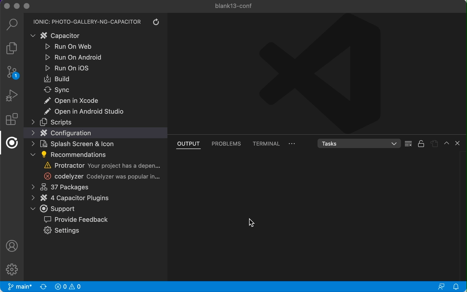Image resolution: width=467 pixels, height=292 pixels.
Task: Maximize the panel size with the chevron-up
Action: point(446,143)
